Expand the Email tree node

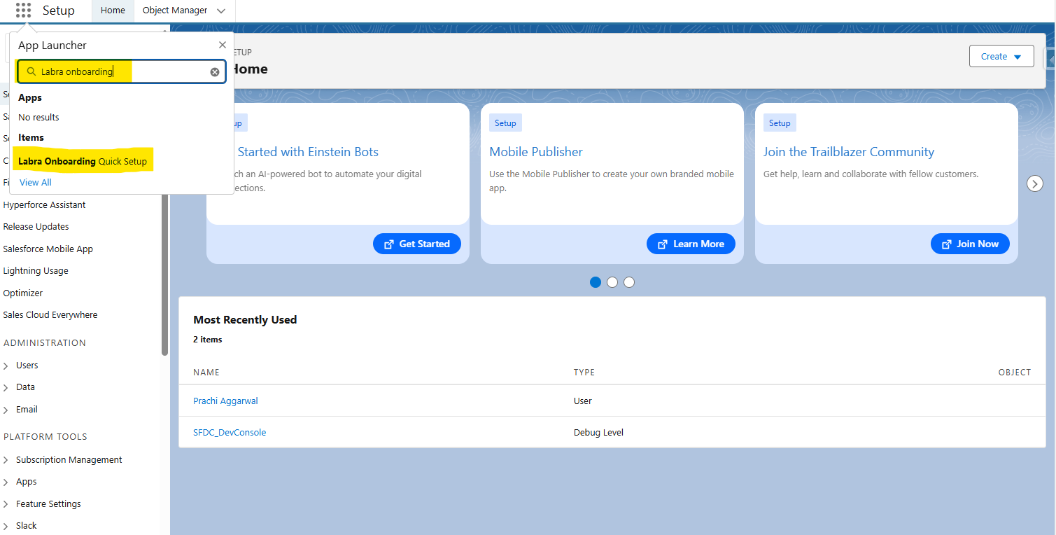tap(6, 410)
